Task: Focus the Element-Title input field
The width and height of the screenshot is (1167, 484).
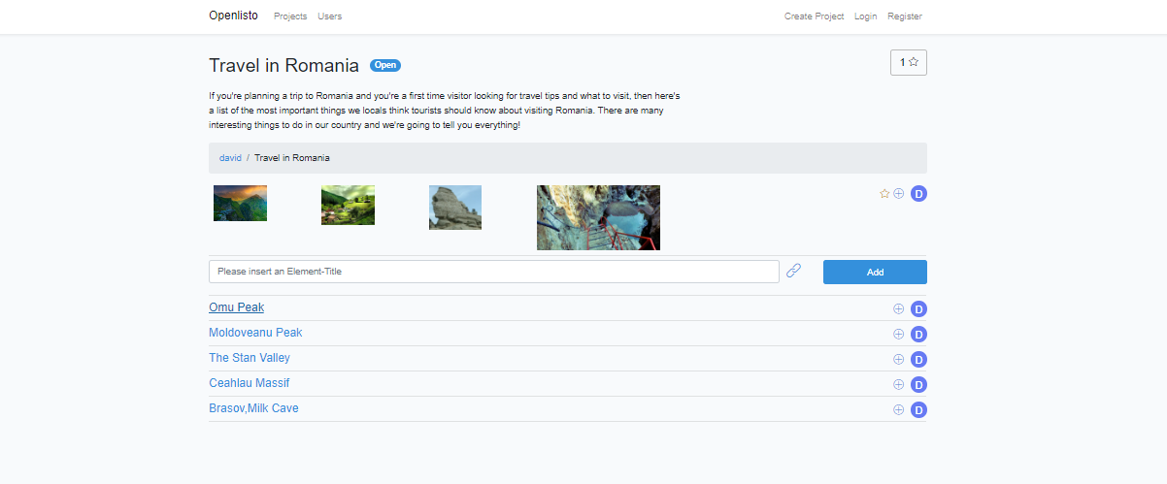Action: (494, 272)
